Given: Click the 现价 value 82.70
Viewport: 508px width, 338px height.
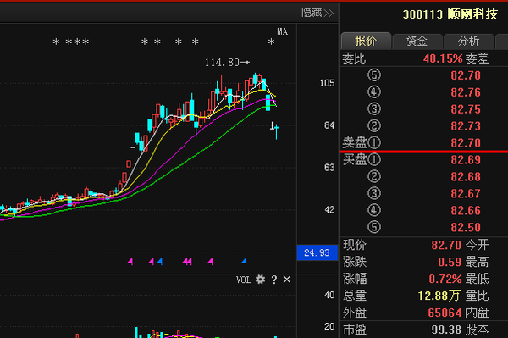Looking at the screenshot, I should coord(446,245).
